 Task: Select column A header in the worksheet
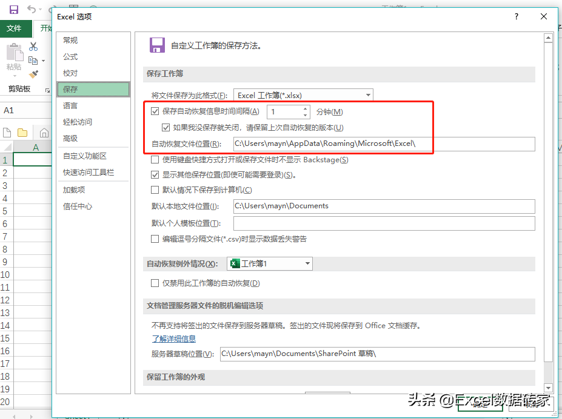33,147
